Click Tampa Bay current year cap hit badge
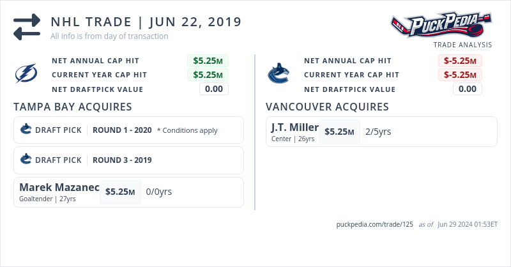Viewport: 511px width, 267px height. tap(208, 75)
